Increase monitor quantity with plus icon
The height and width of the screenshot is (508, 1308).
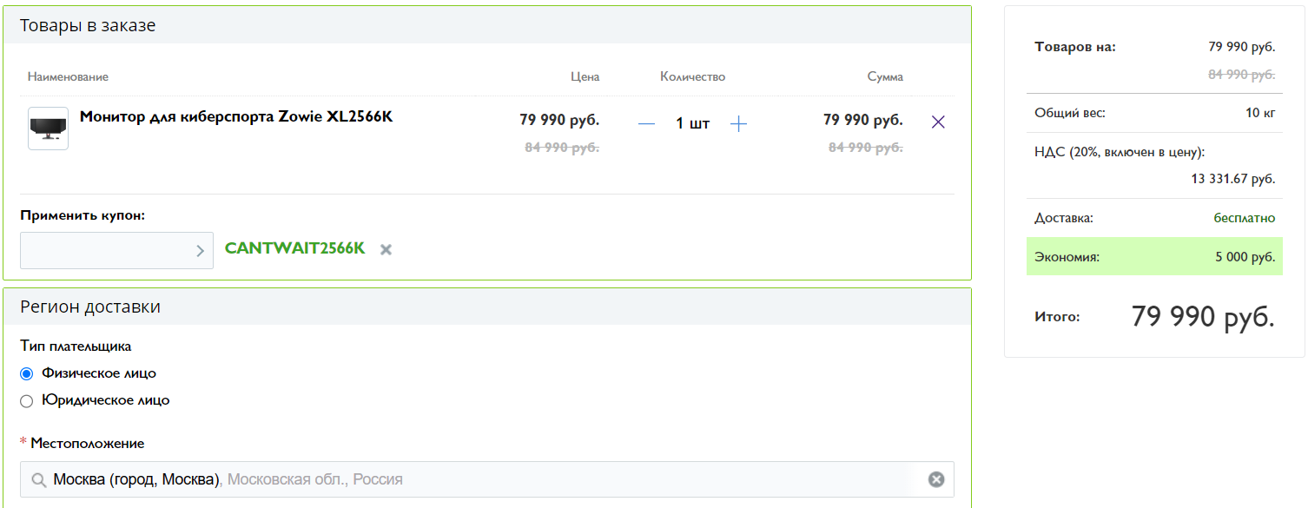pyautogui.click(x=738, y=124)
